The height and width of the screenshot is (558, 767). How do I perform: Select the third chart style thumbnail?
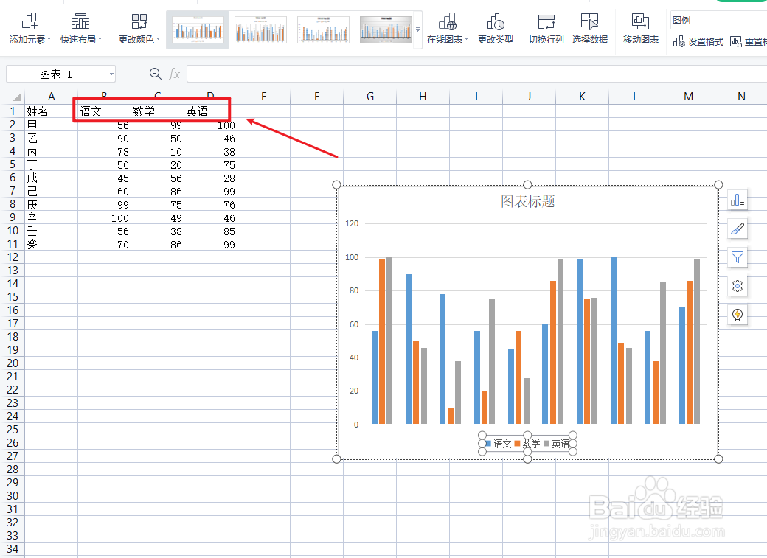323,29
